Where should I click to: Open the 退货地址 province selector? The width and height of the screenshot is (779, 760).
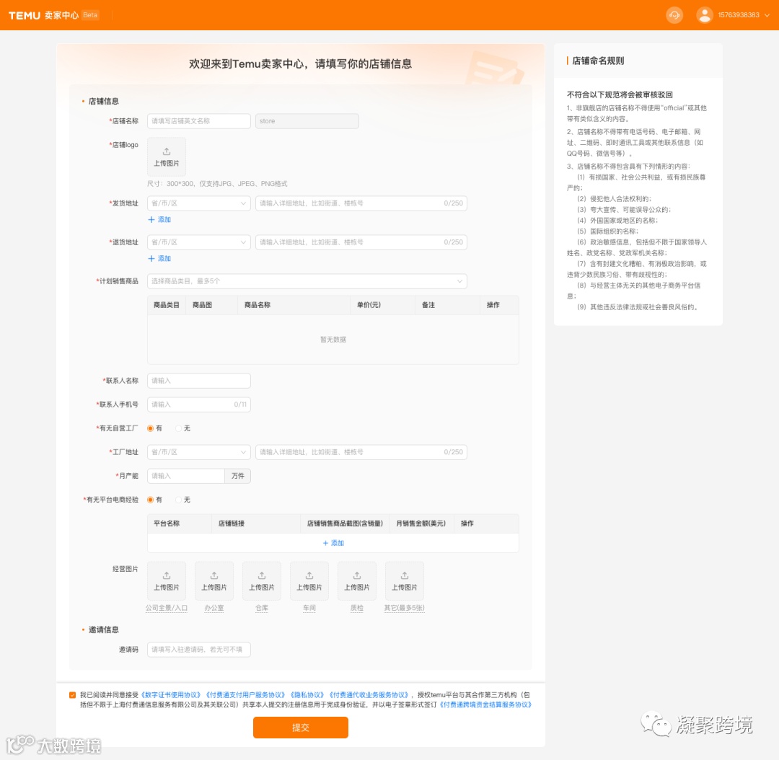click(x=198, y=242)
